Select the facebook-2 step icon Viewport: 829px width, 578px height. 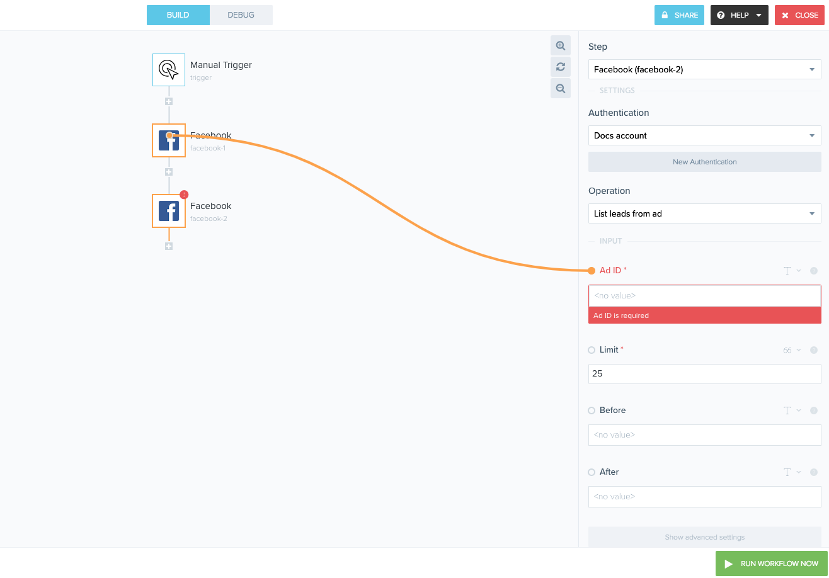click(x=169, y=211)
